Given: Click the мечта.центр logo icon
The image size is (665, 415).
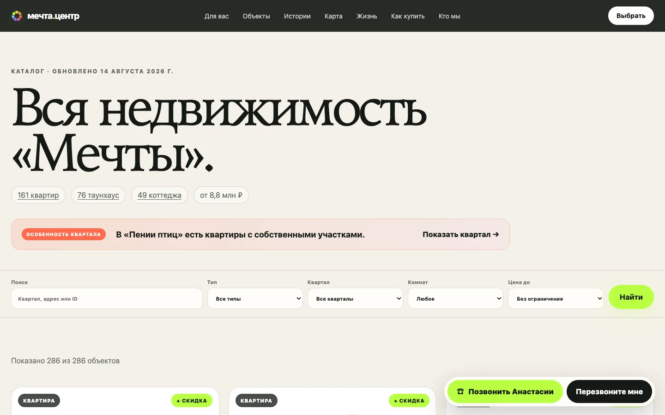Looking at the screenshot, I should pyautogui.click(x=17, y=16).
